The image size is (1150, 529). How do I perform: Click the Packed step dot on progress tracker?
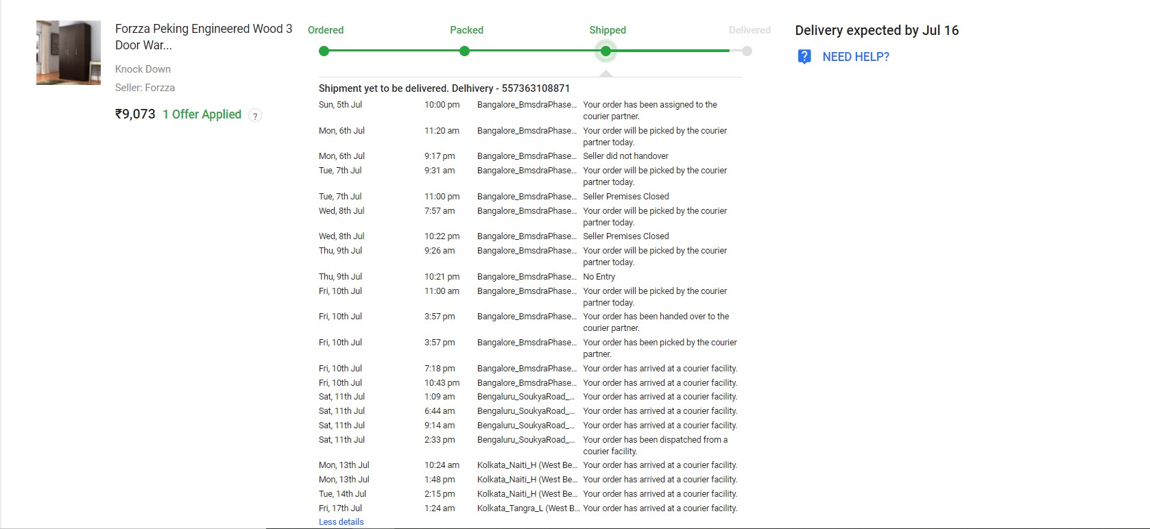(x=465, y=51)
